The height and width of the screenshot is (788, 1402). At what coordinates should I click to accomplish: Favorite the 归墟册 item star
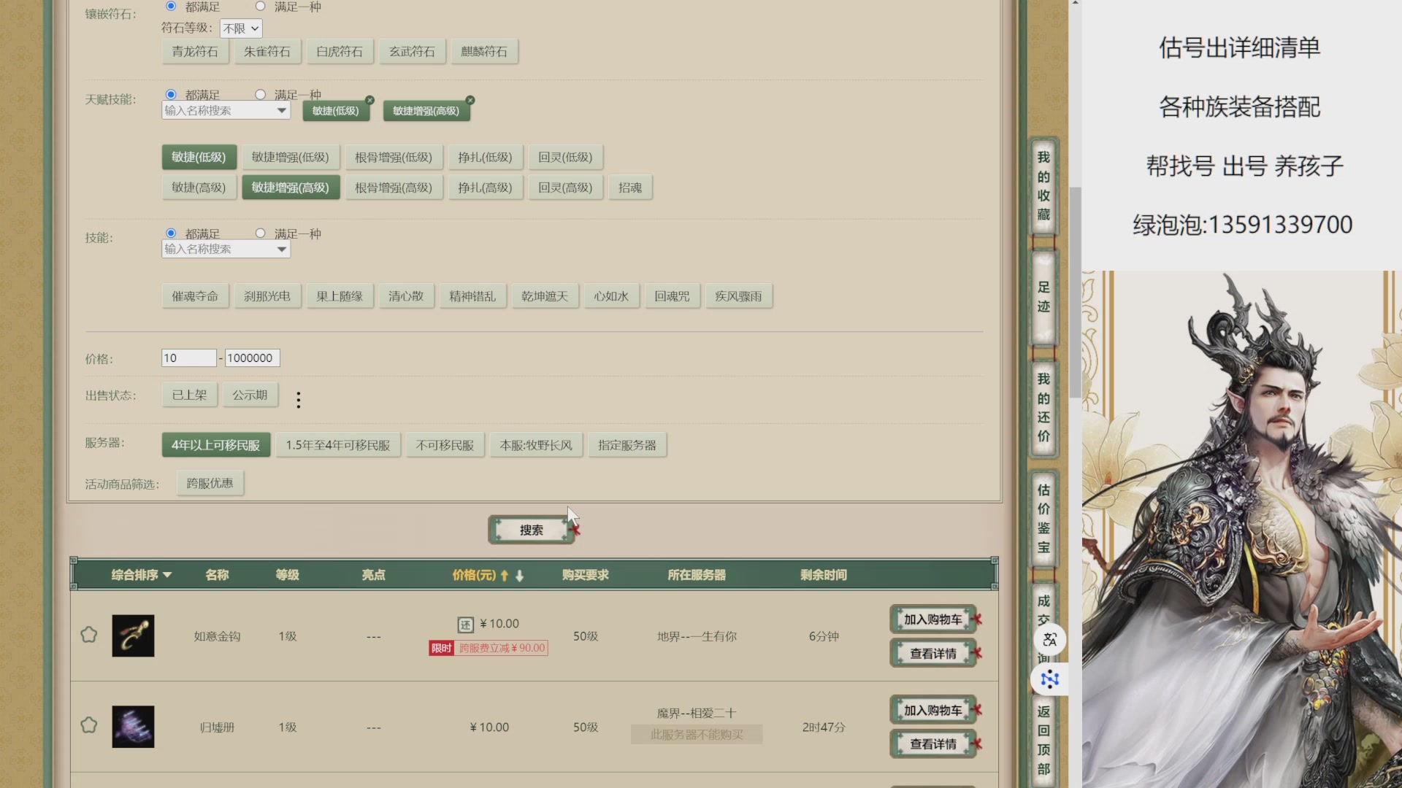pyautogui.click(x=88, y=725)
